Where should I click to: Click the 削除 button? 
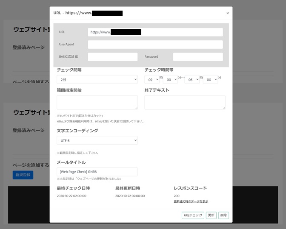click(223, 215)
